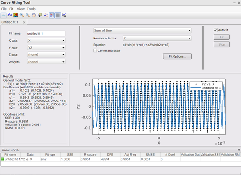This screenshot has width=241, height=175.
Task: Expand the Sum of Sine fit type dropdown
Action: click(x=142, y=30)
